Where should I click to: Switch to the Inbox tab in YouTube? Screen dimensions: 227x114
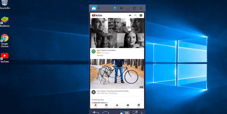coord(128,106)
